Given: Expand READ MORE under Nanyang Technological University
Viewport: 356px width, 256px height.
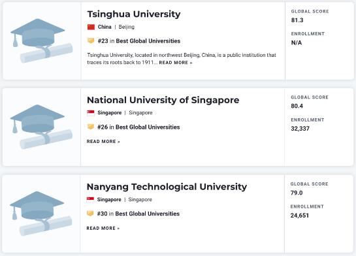Looking at the screenshot, I should (103, 228).
